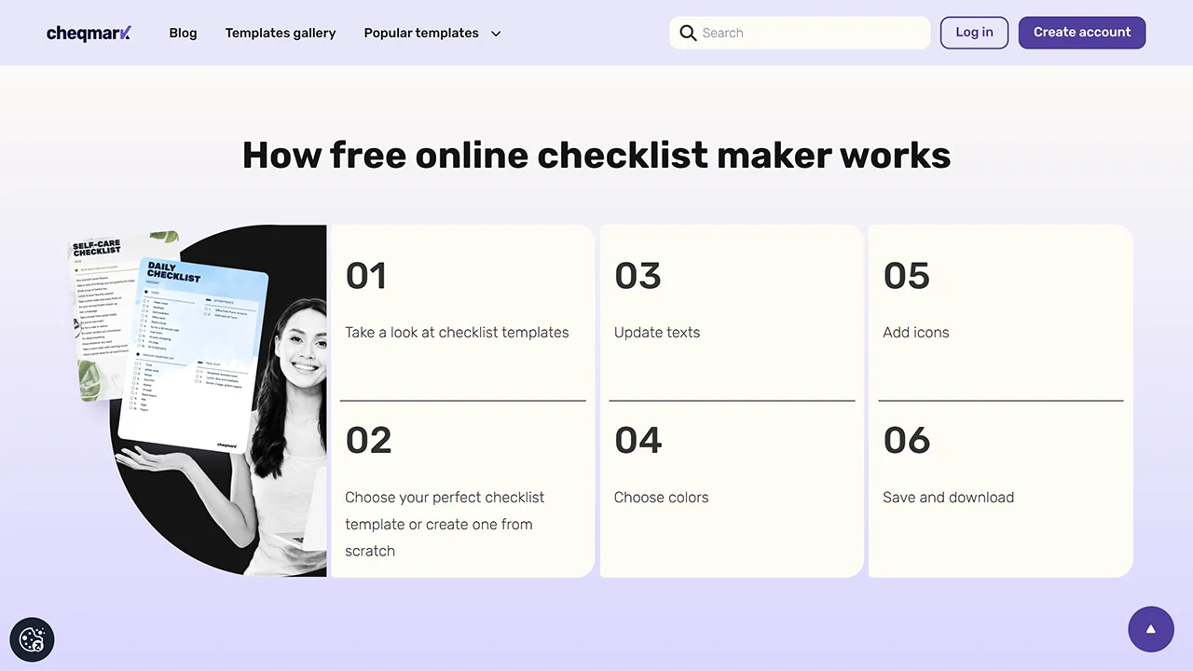Click the Log in button

click(974, 32)
